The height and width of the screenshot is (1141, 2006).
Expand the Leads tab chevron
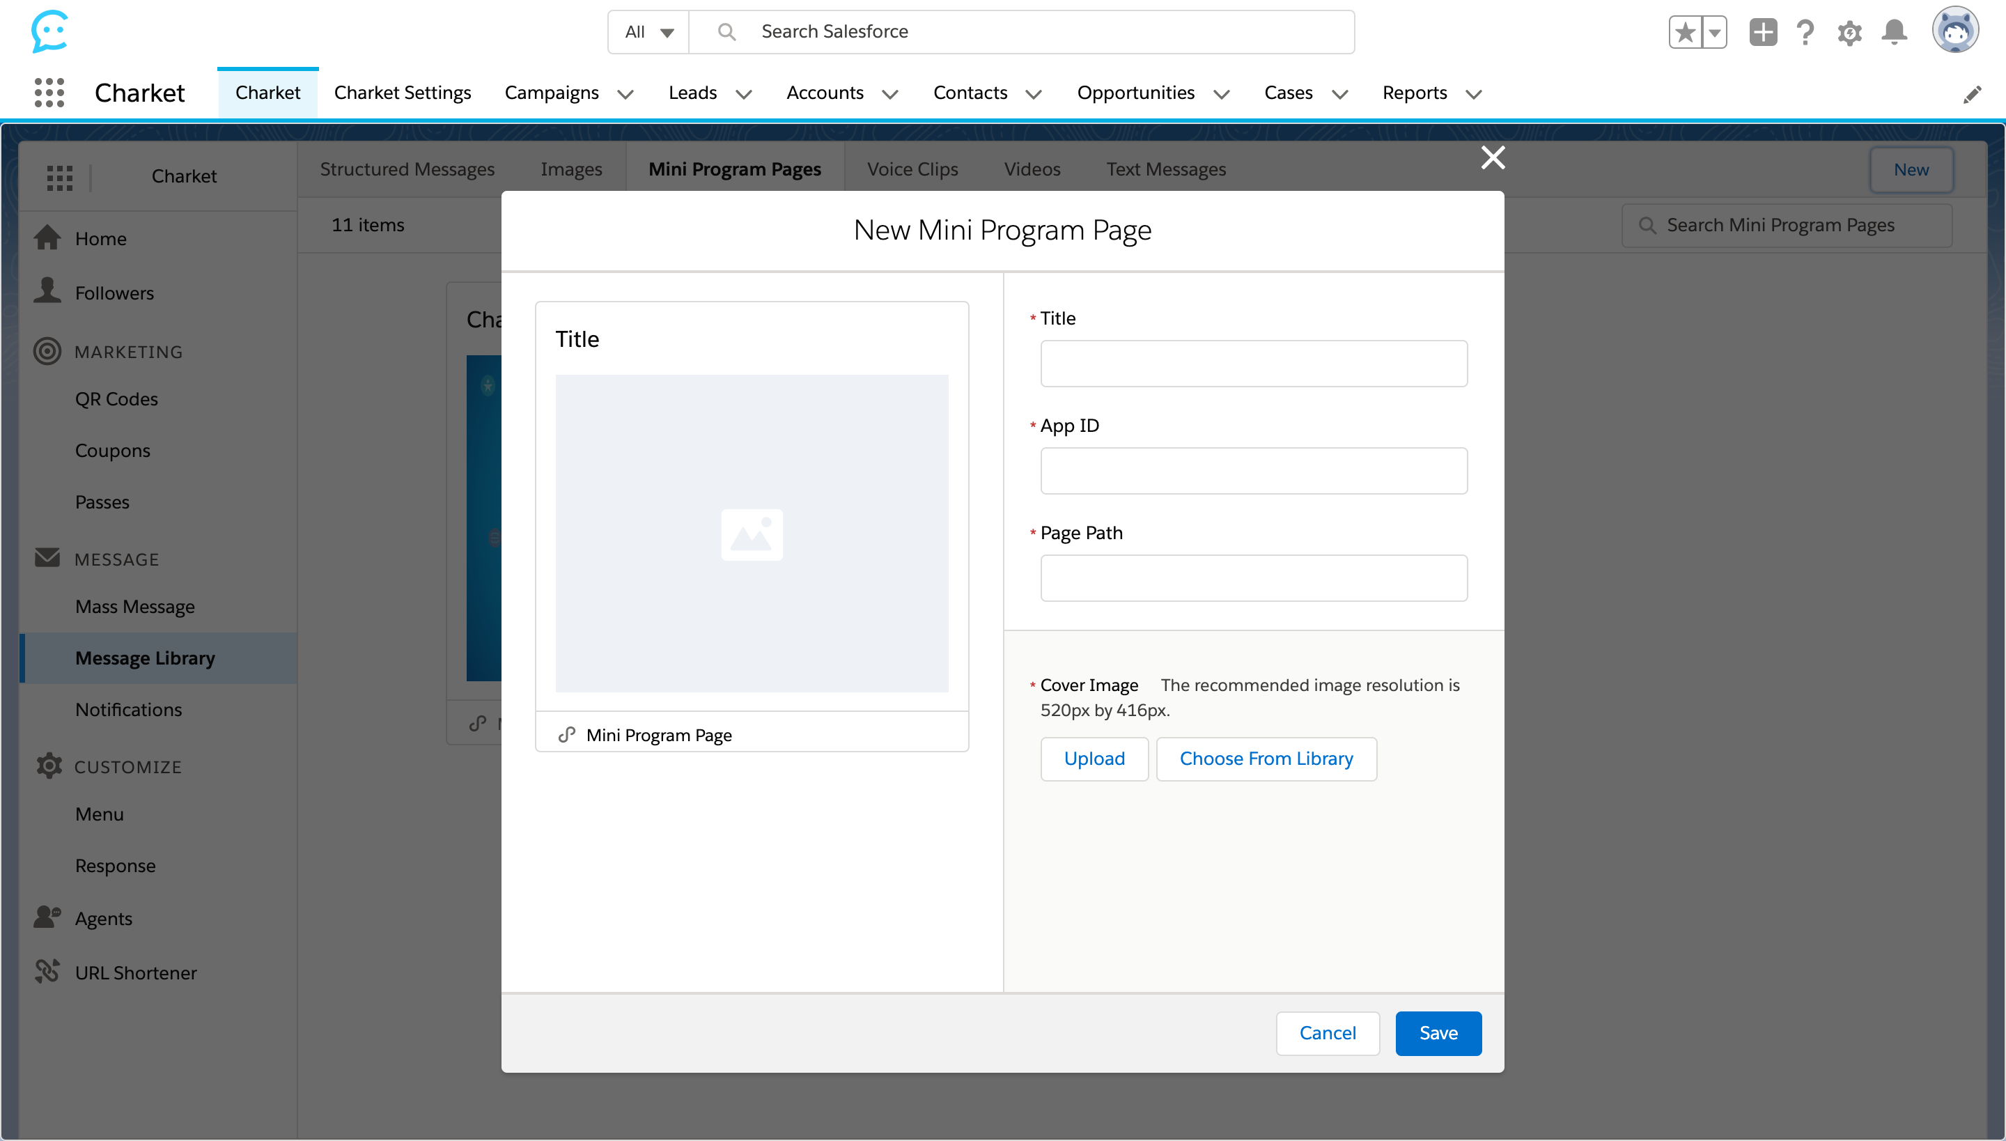click(x=742, y=95)
